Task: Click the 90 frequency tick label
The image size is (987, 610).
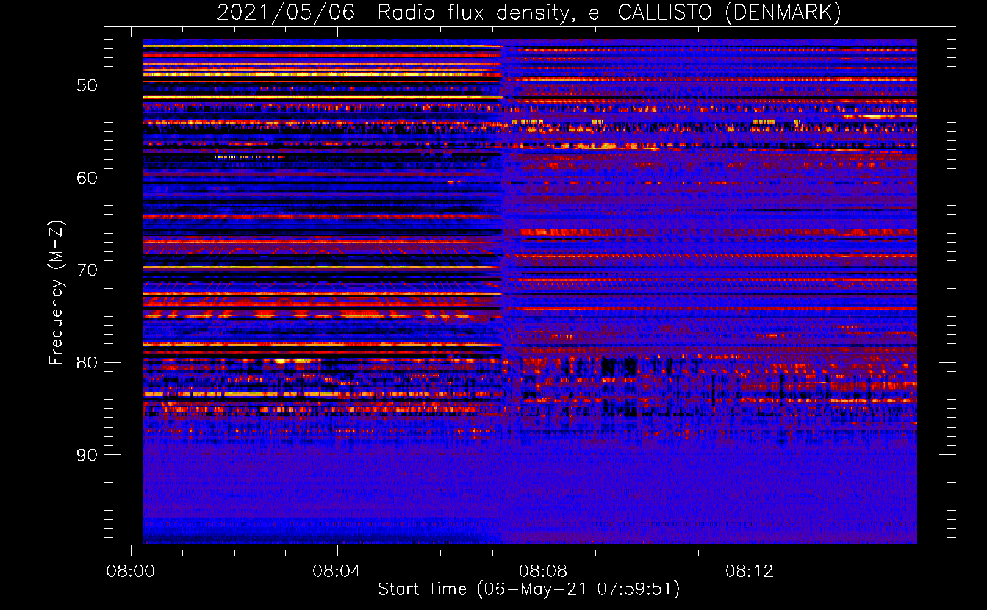Action: 87,455
